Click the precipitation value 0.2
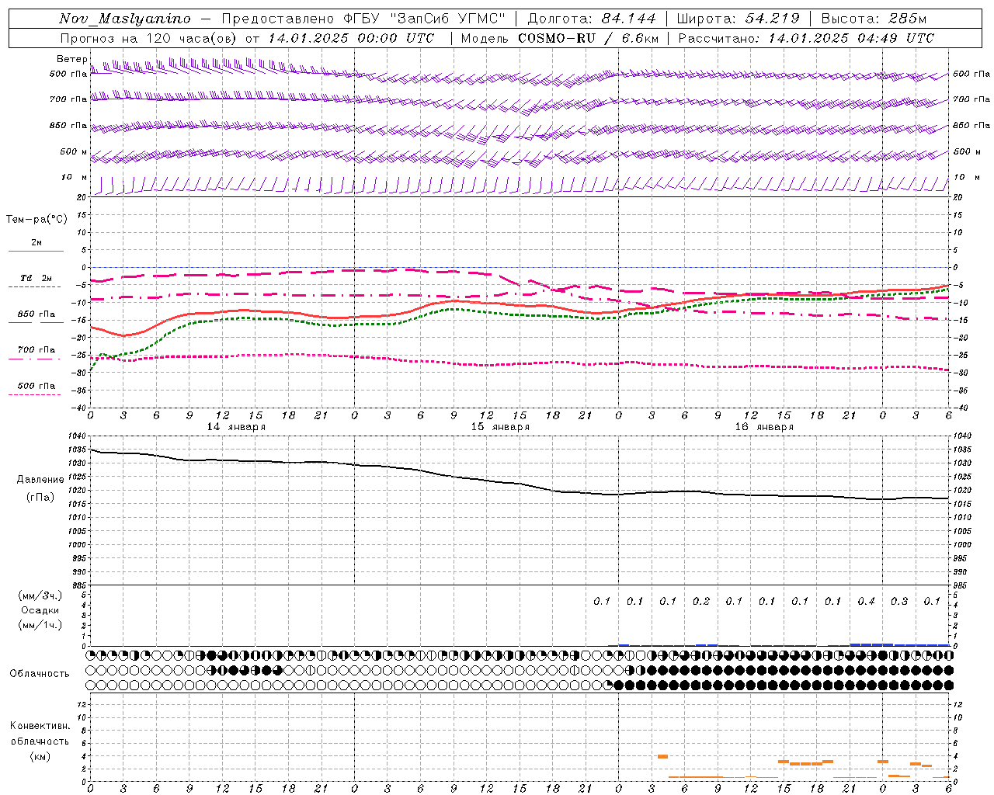994x795 pixels. click(x=701, y=602)
